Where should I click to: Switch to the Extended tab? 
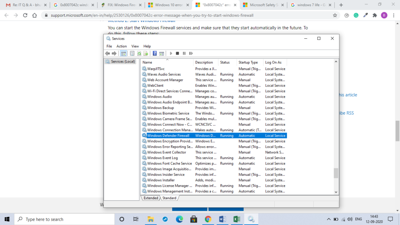tap(151, 198)
